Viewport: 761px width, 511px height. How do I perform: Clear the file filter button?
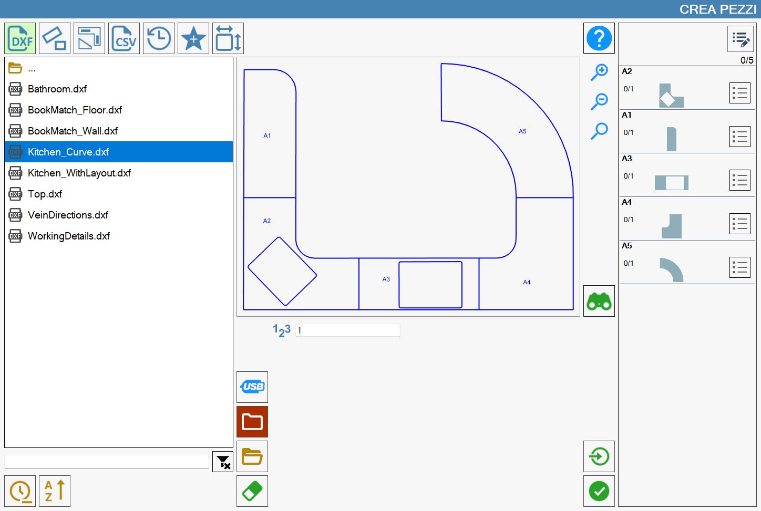click(223, 462)
